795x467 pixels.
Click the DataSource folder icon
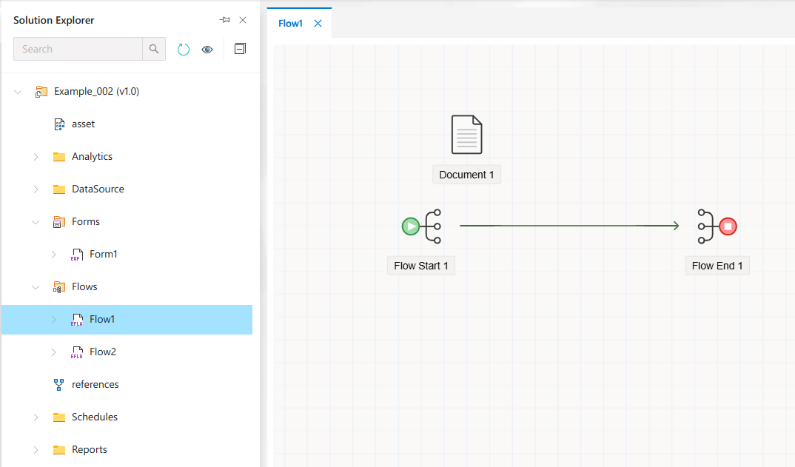click(59, 189)
